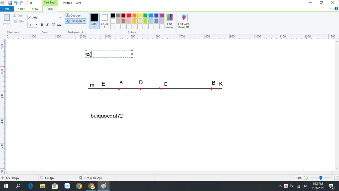Image resolution: width=339 pixels, height=191 pixels.
Task: Switch to the View tab
Action: [35, 9]
